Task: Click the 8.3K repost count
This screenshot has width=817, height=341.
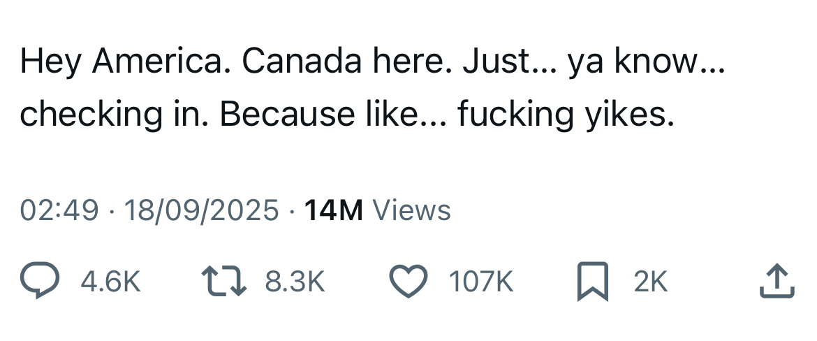Action: [295, 283]
